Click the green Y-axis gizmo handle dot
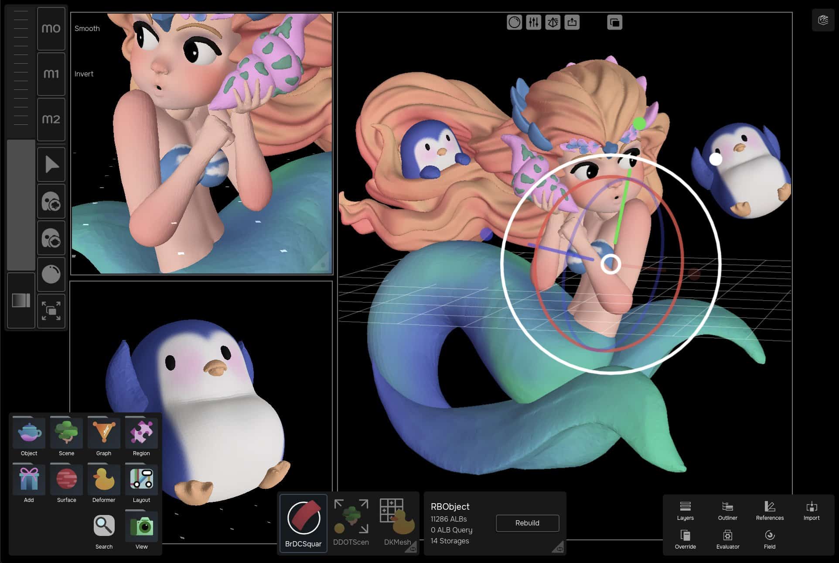 [x=639, y=124]
